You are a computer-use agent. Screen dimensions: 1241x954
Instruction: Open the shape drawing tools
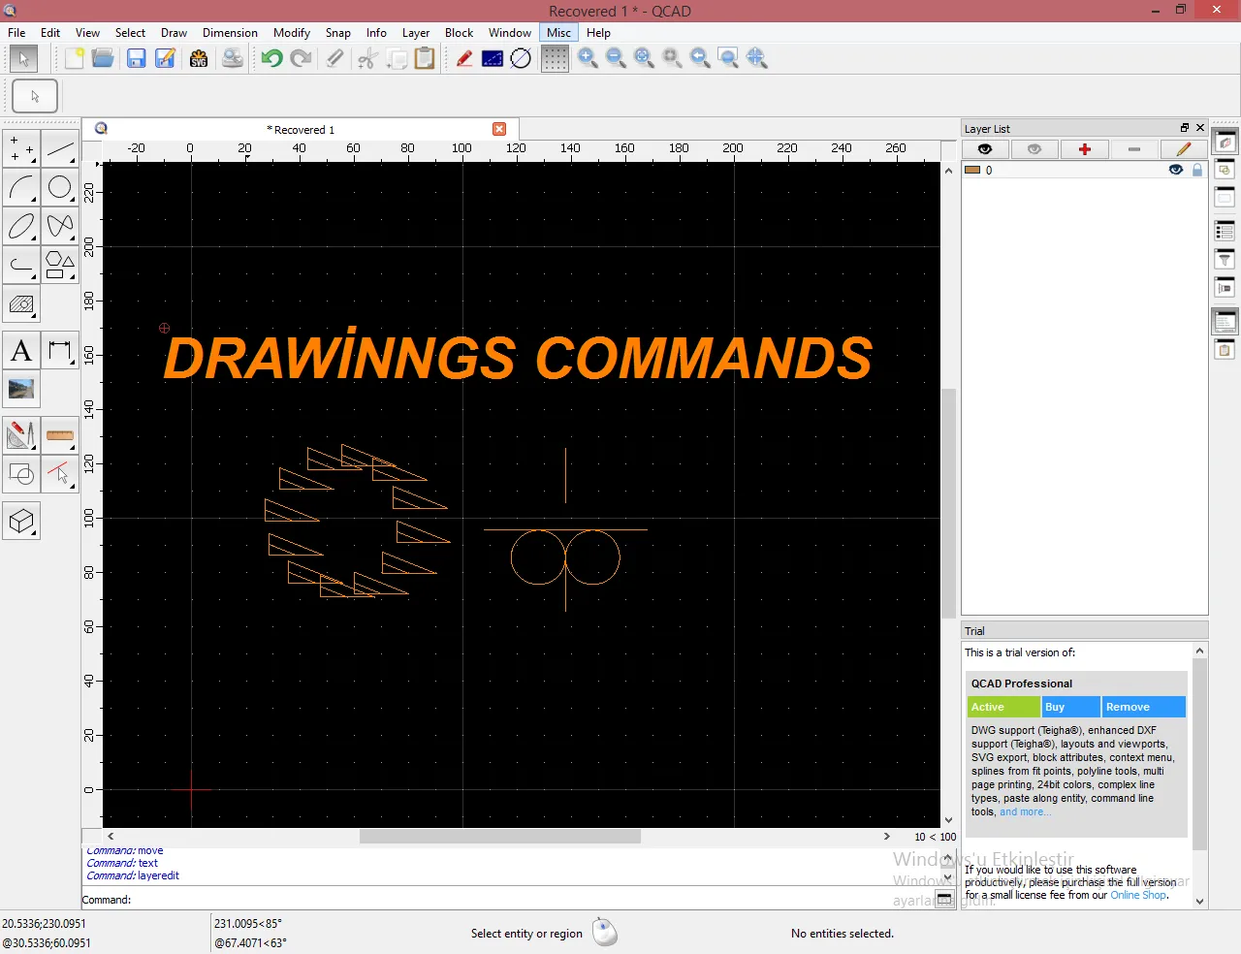[x=60, y=265]
